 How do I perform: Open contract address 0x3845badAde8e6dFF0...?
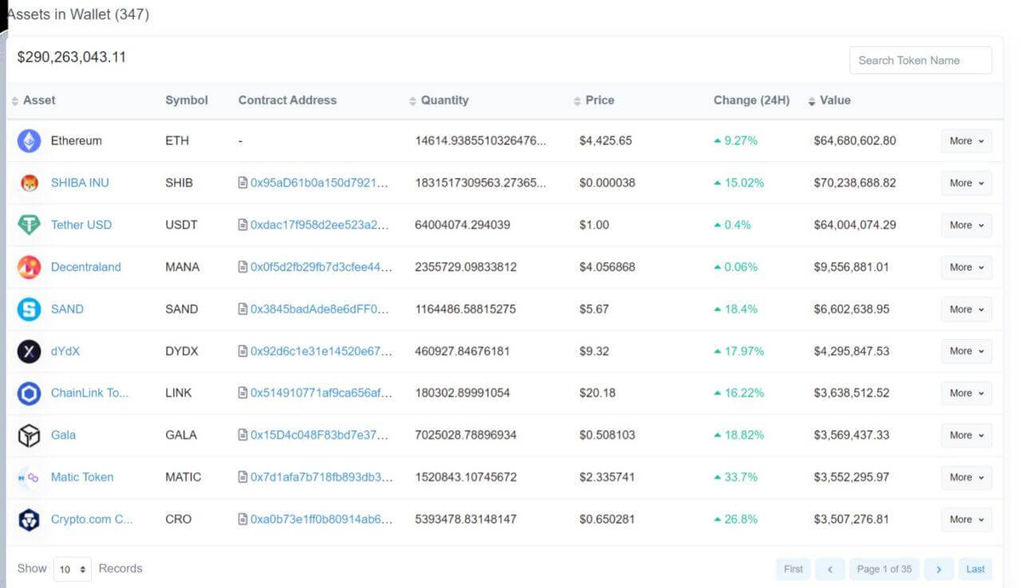pos(319,309)
